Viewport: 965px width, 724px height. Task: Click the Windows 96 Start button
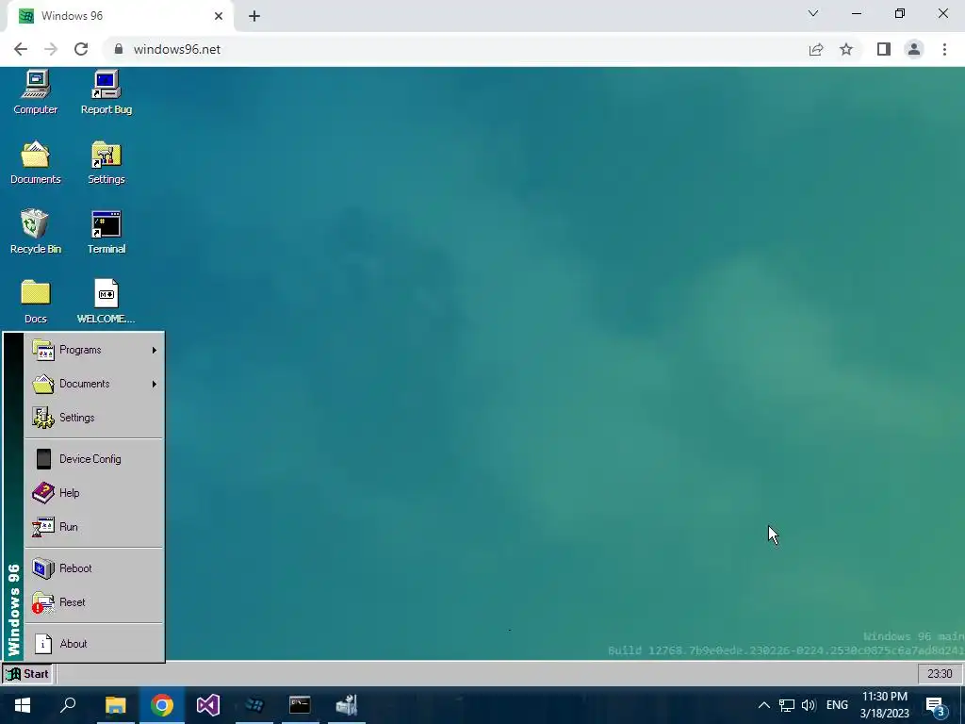click(27, 673)
